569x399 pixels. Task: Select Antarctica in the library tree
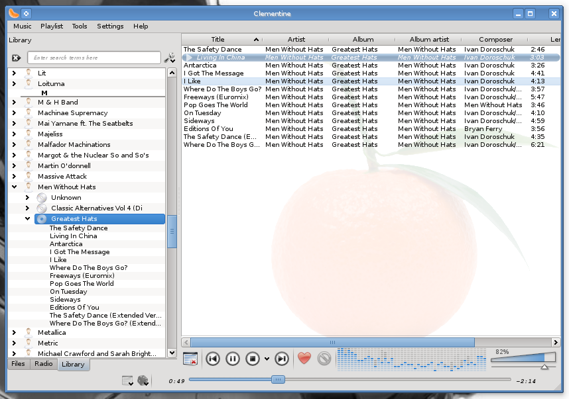(66, 244)
